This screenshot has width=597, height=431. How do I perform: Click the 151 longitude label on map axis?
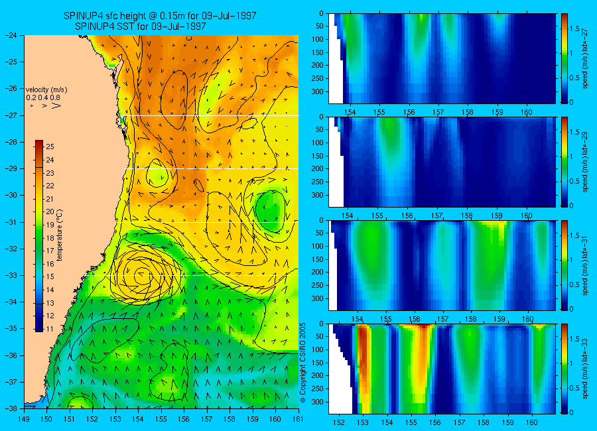[x=70, y=419]
